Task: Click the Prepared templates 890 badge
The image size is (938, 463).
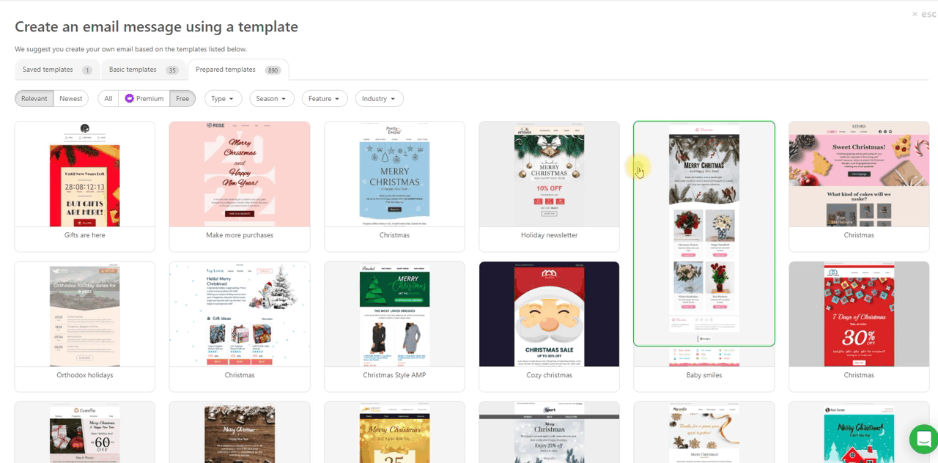Action: [273, 70]
